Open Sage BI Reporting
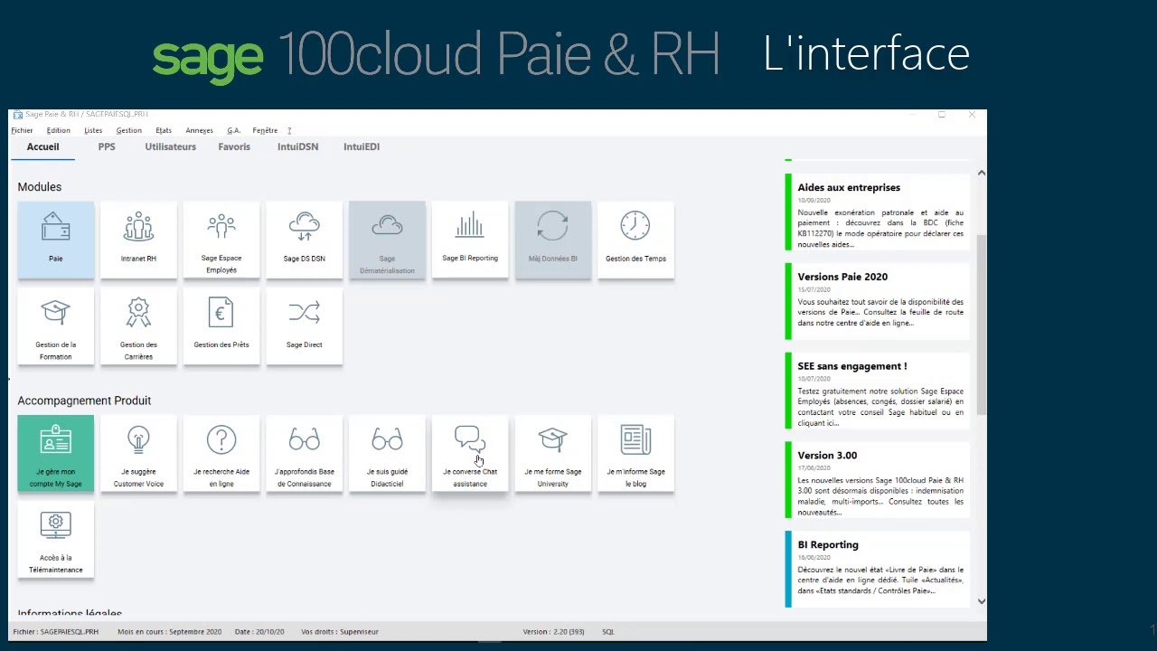The width and height of the screenshot is (1157, 651). [x=470, y=239]
